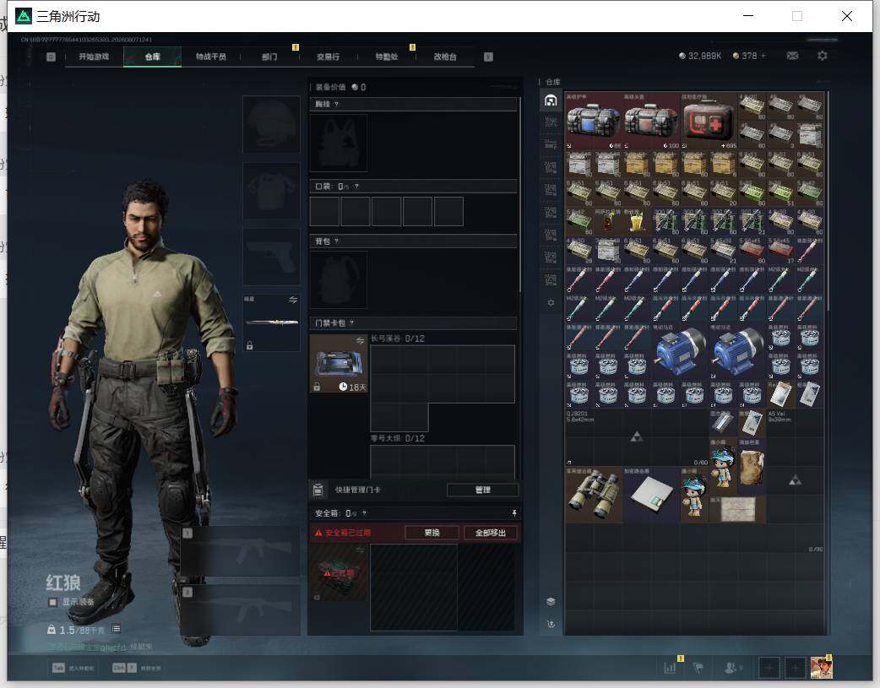Open the mail envelope icon

(x=792, y=56)
